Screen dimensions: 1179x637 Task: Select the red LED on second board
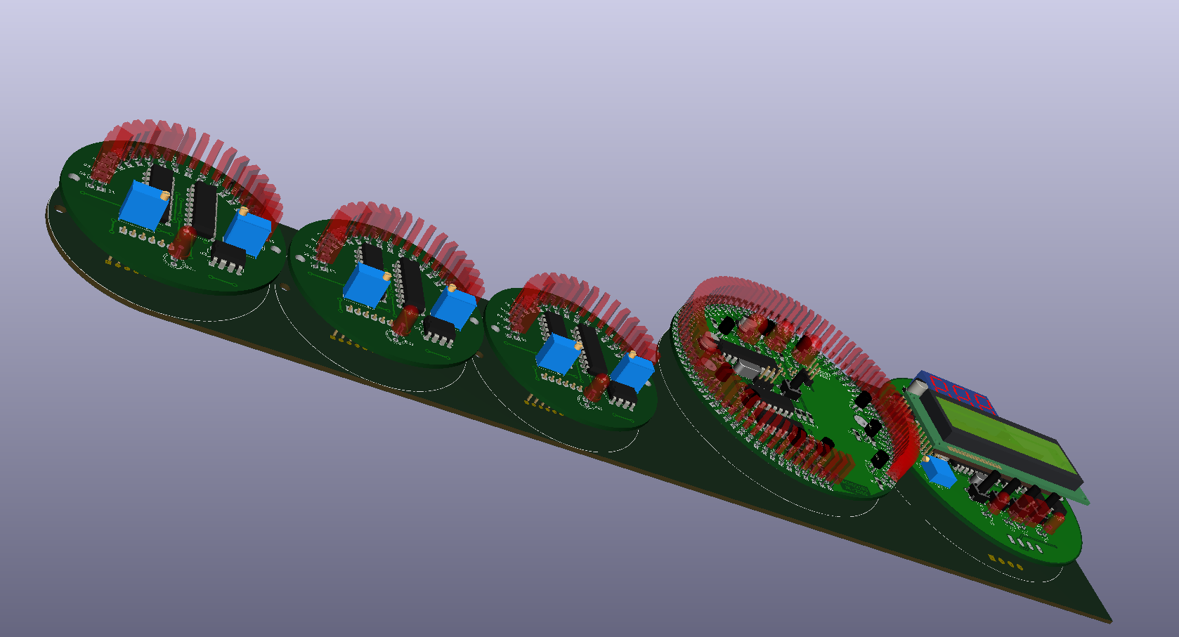[405, 320]
